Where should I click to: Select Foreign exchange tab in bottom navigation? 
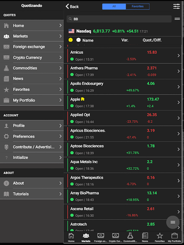[x=101, y=237]
